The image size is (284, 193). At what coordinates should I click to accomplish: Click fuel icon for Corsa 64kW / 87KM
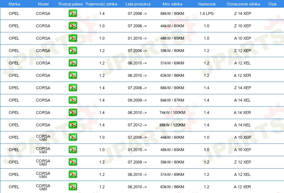tap(73, 100)
